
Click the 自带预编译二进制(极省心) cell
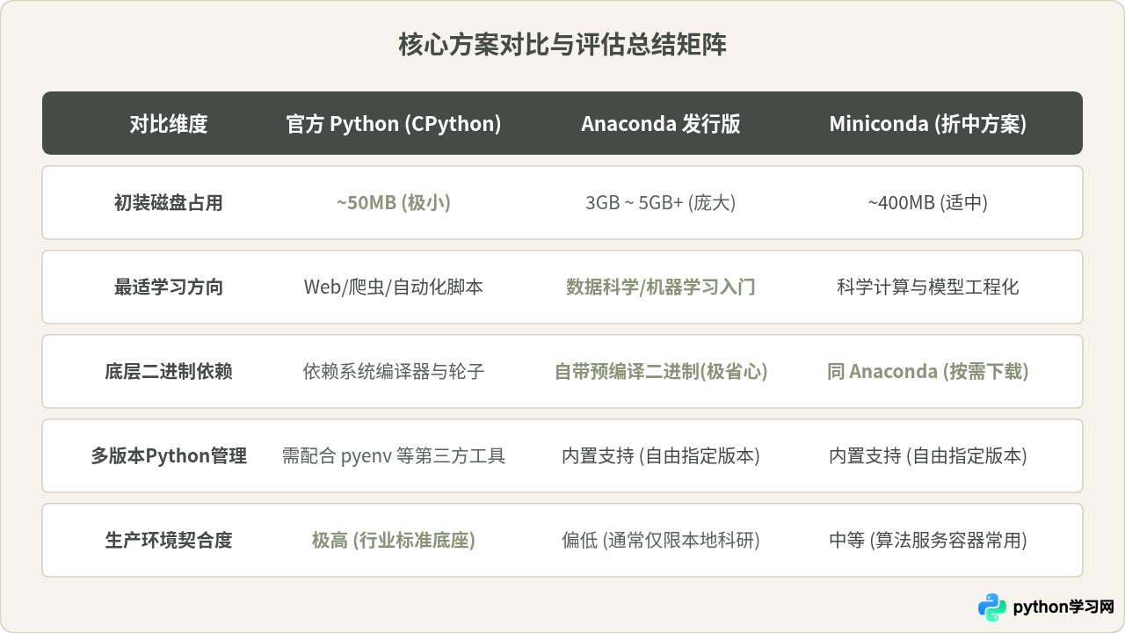coord(661,372)
